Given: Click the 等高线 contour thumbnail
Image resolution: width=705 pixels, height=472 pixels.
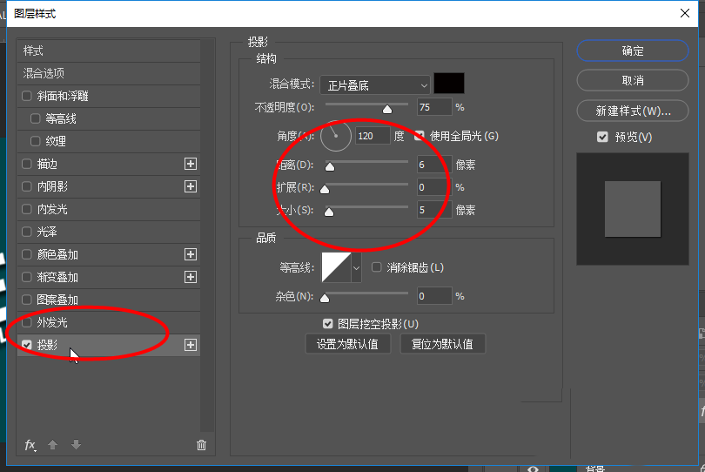Looking at the screenshot, I should pyautogui.click(x=336, y=267).
